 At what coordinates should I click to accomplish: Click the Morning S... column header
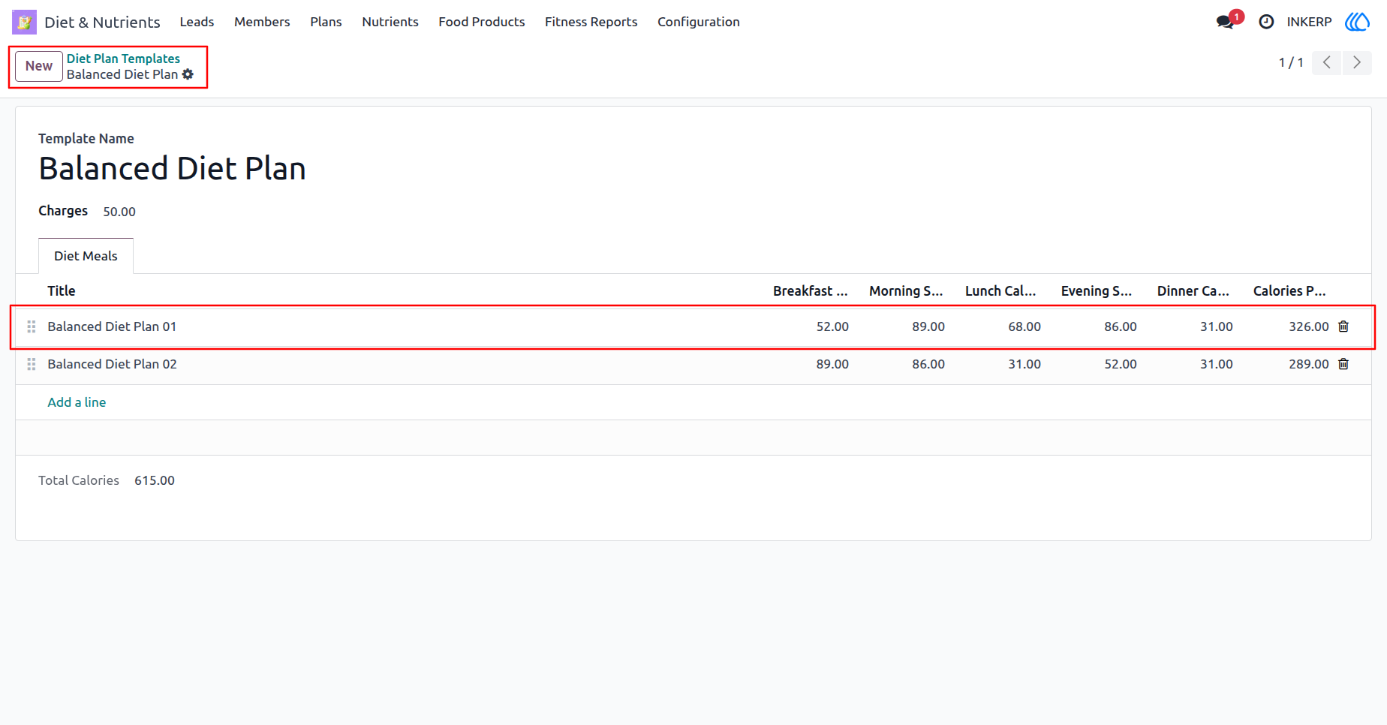[x=906, y=291]
